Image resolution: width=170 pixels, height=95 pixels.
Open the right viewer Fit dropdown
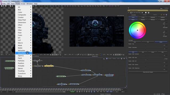point(73,55)
